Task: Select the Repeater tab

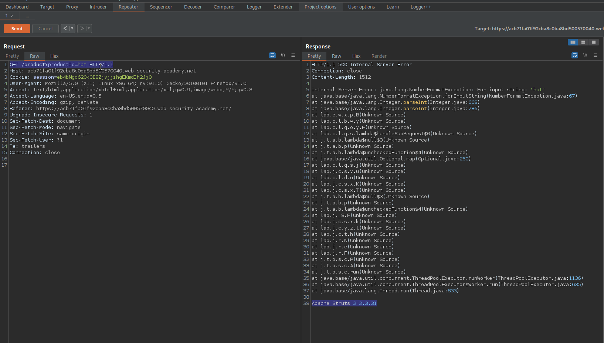Action: pos(129,7)
